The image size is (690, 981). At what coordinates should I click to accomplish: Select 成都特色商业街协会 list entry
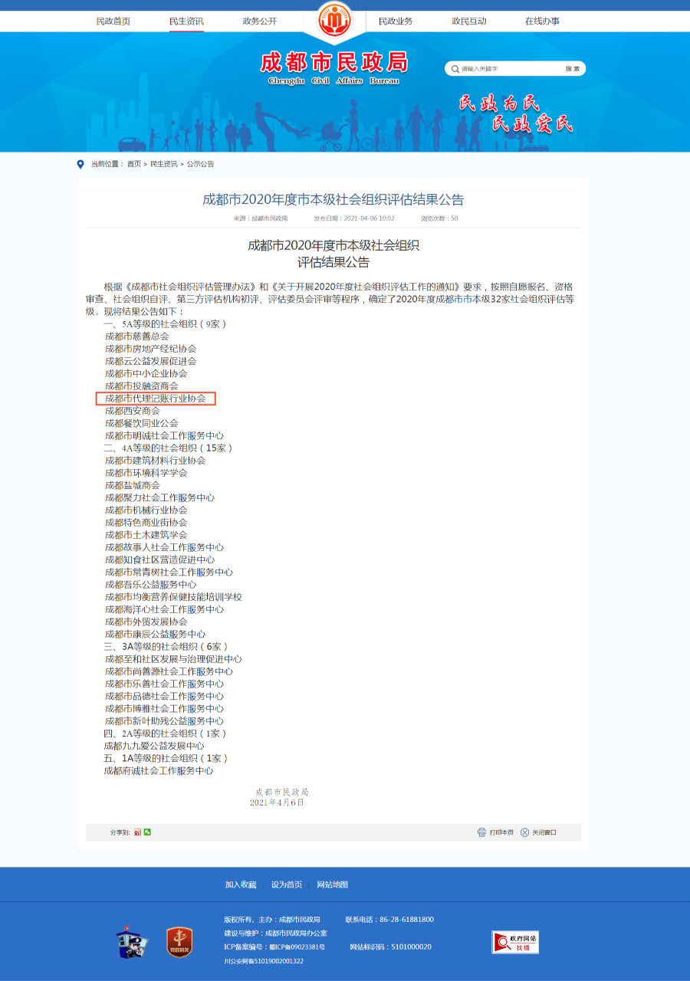click(146, 523)
